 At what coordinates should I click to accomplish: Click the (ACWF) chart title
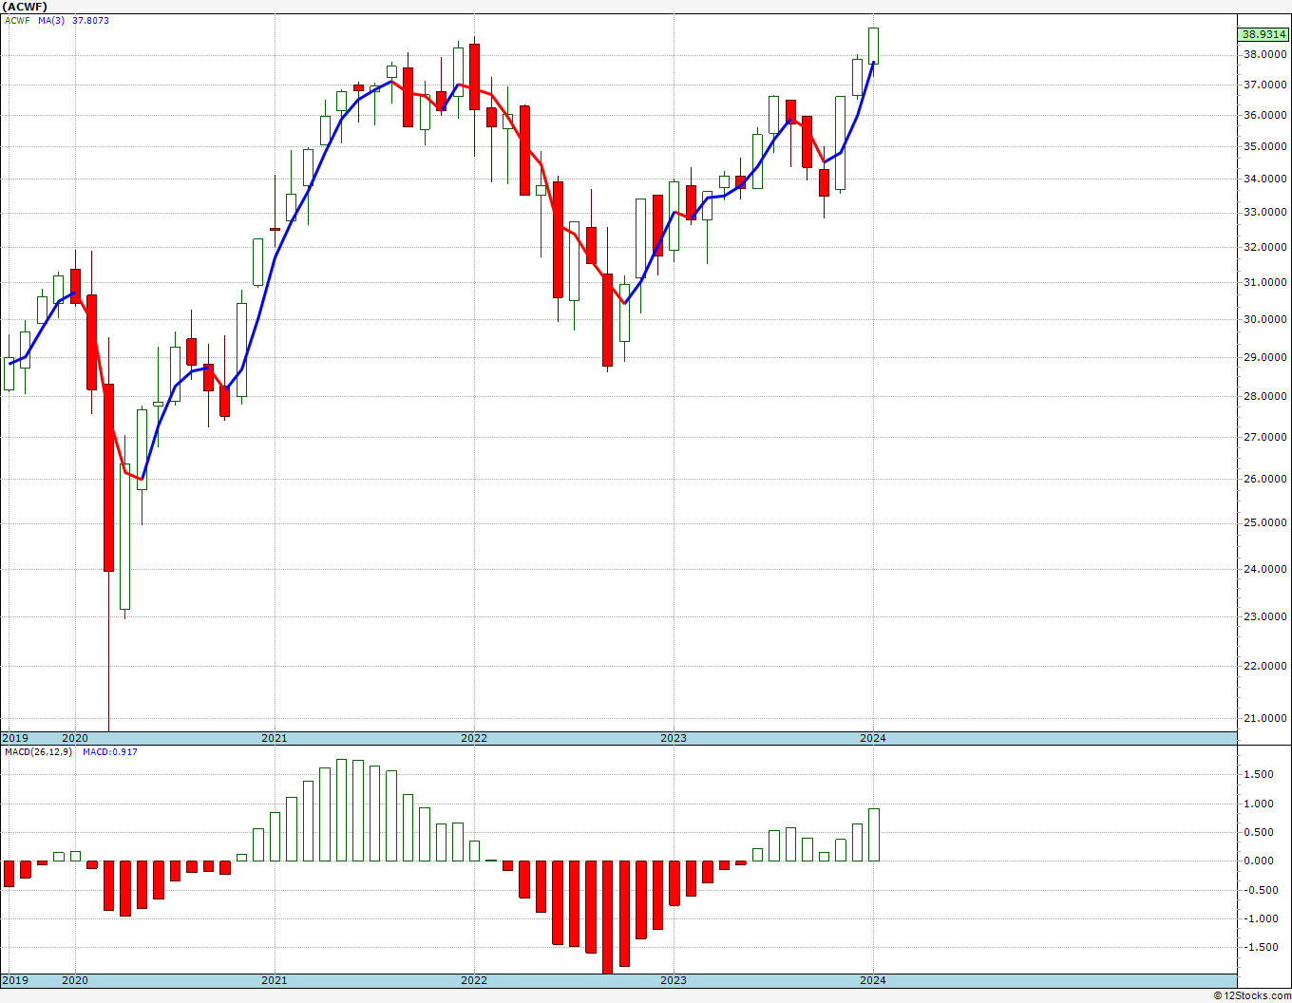[x=25, y=7]
